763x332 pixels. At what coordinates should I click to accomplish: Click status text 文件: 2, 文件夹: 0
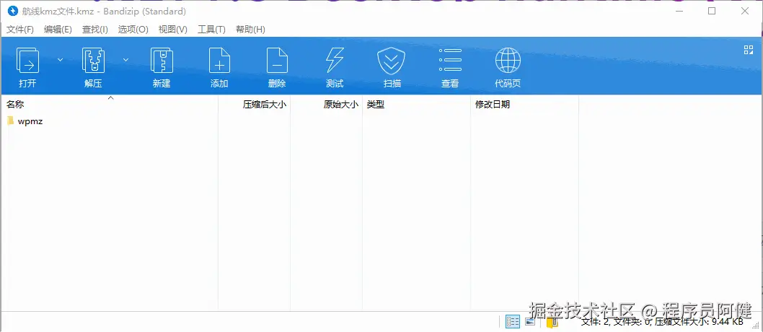(617, 322)
